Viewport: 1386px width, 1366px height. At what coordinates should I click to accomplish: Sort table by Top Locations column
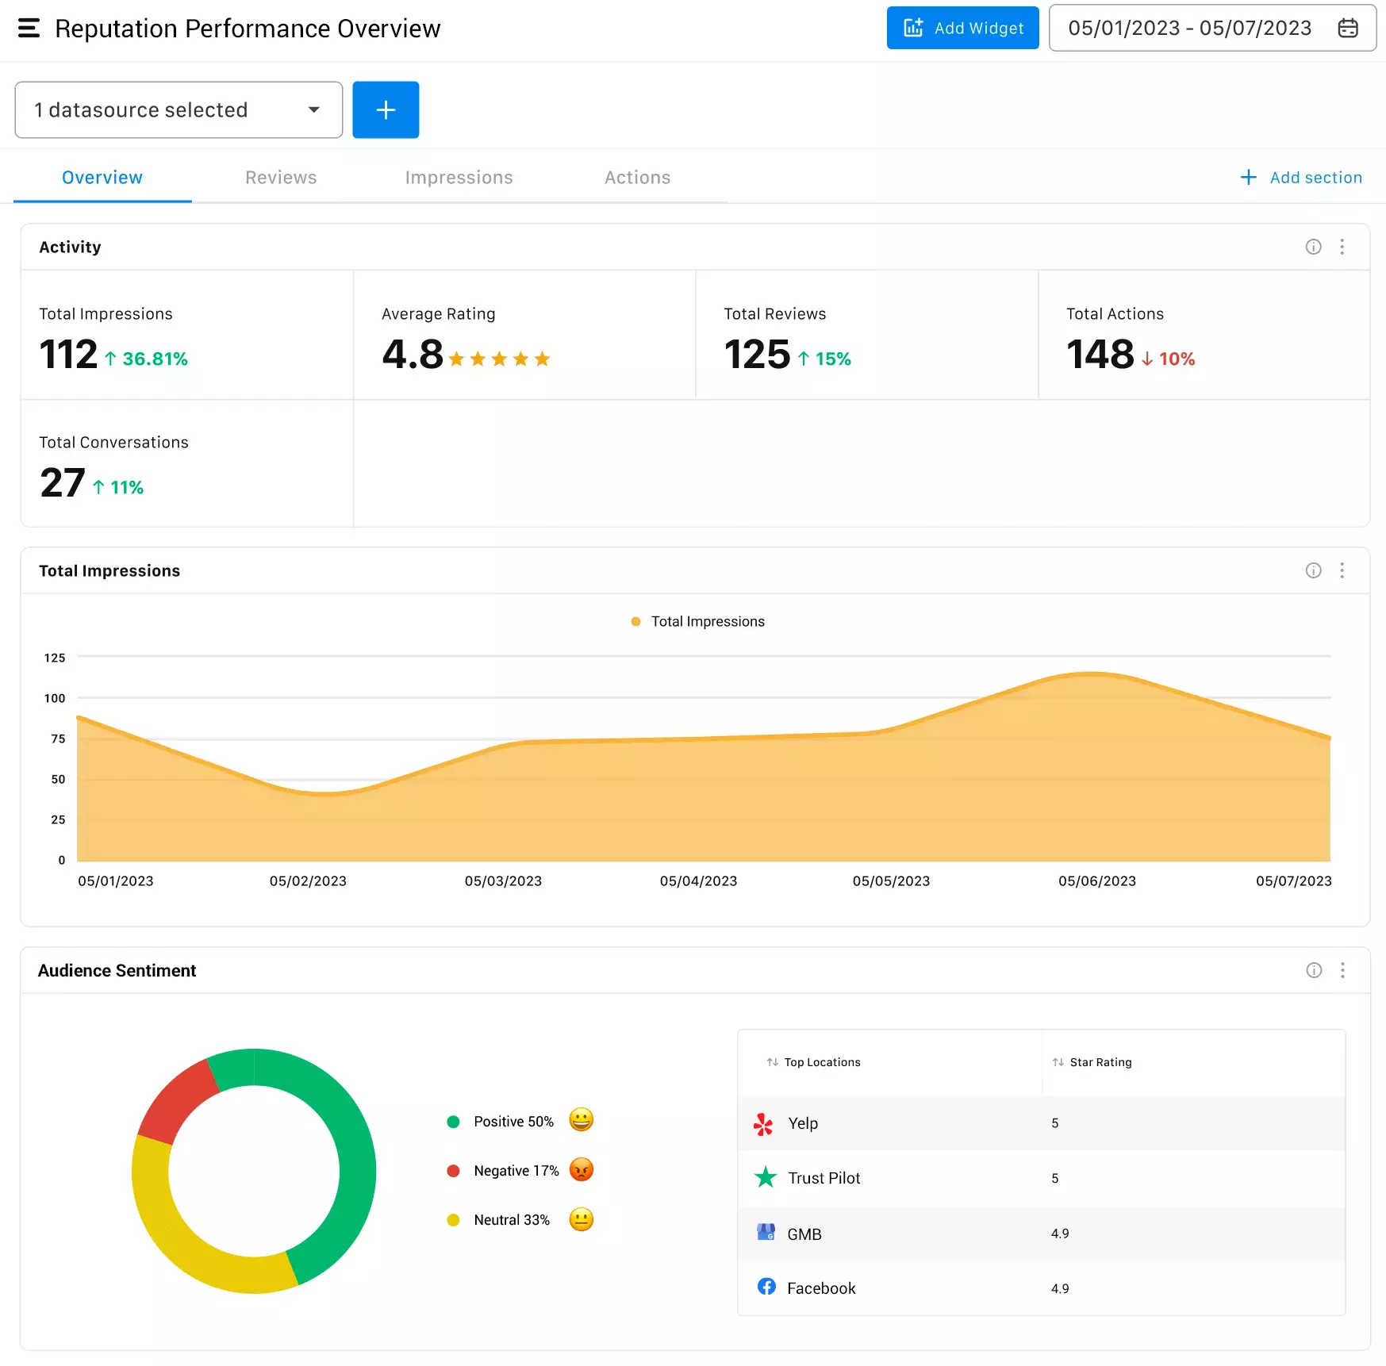coord(814,1062)
